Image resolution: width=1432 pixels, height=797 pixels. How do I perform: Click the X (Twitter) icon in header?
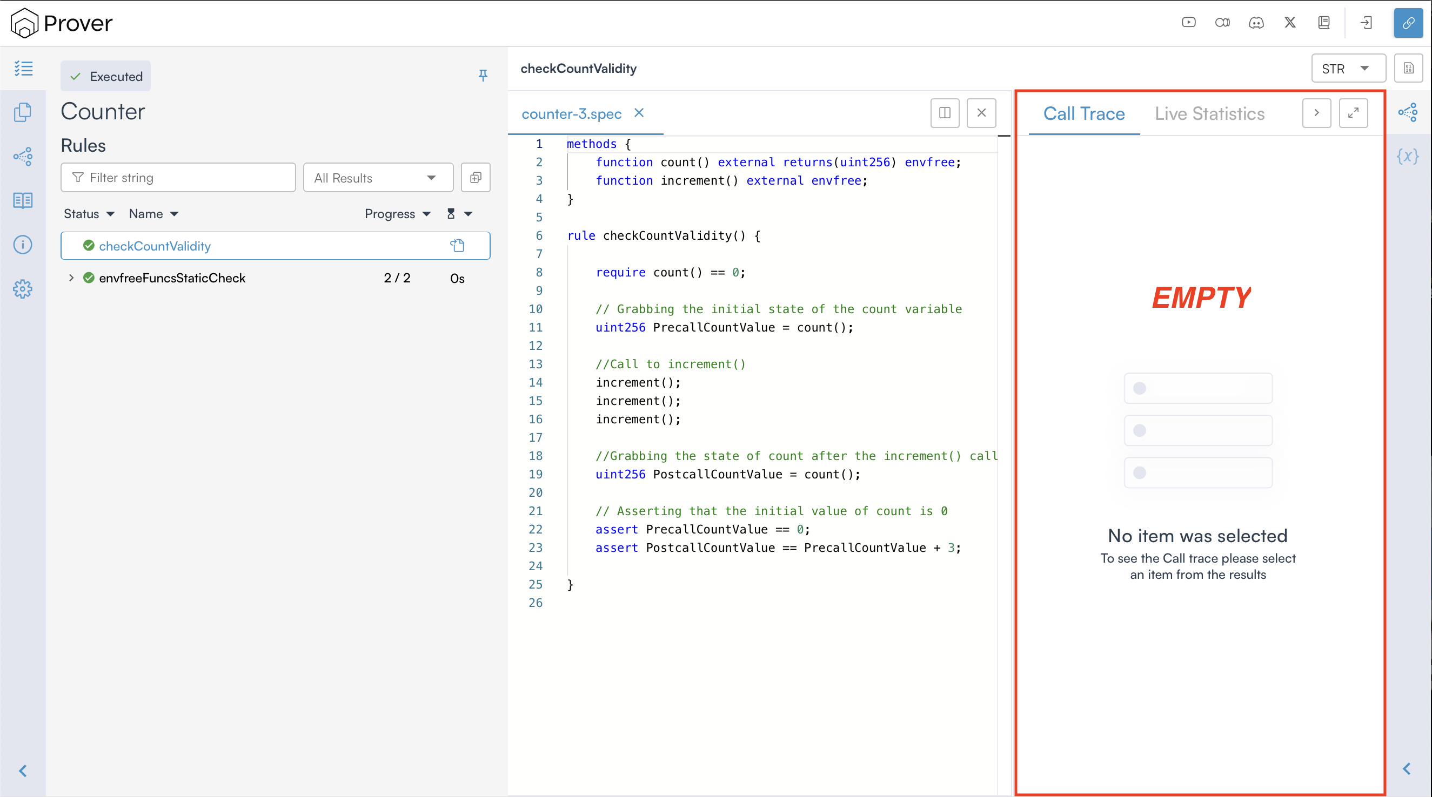1290,23
